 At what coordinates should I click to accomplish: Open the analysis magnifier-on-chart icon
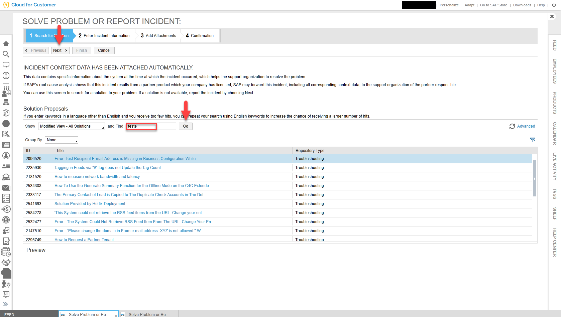pyautogui.click(x=6, y=134)
